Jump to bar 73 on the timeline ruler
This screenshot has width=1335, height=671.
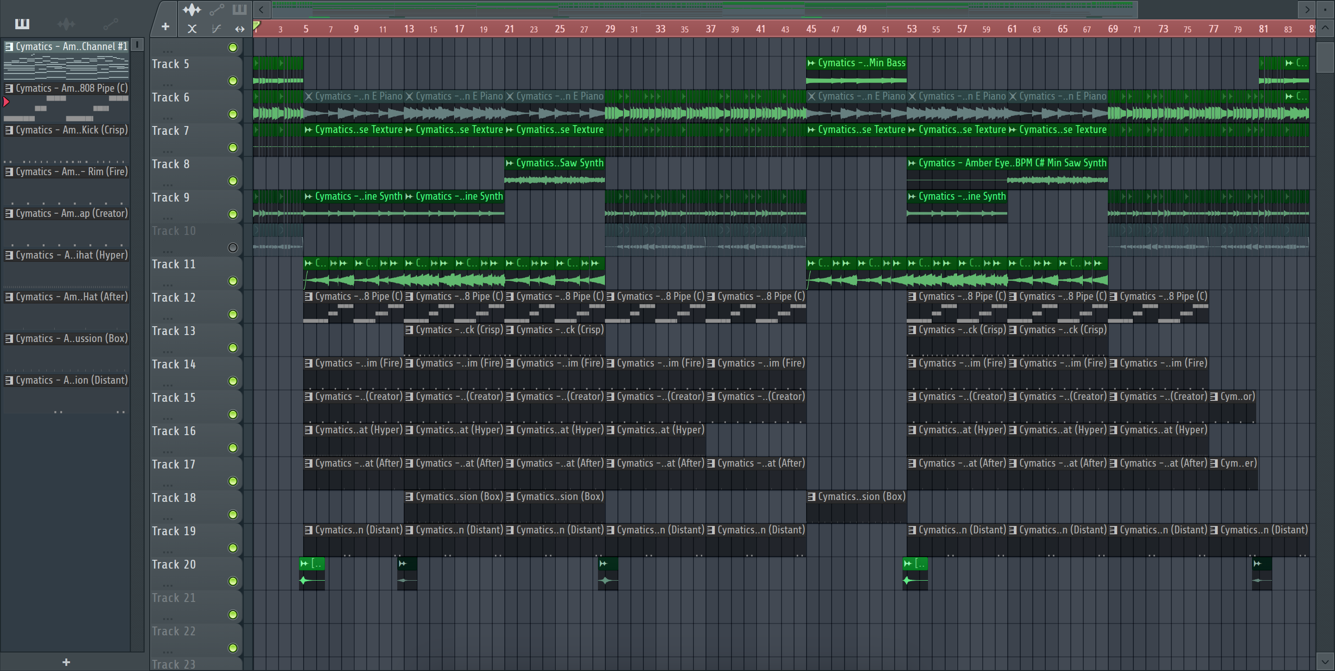click(x=1163, y=29)
